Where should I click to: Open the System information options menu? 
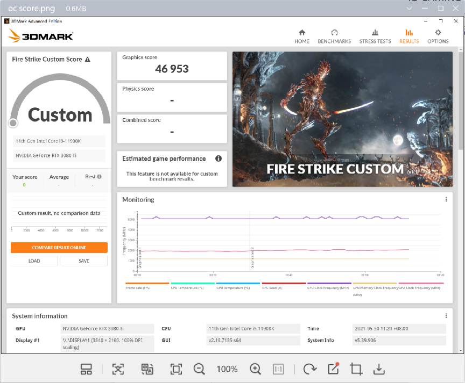point(445,316)
